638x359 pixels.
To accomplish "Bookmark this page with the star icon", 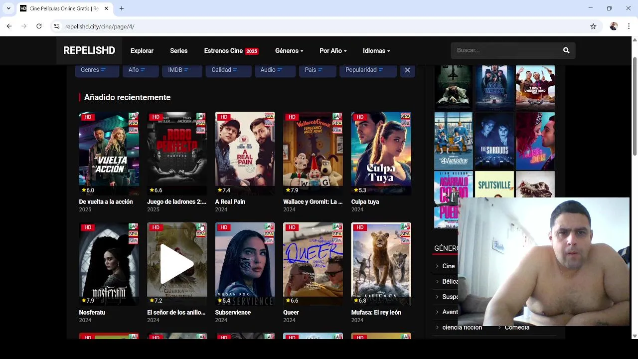I will point(593,26).
